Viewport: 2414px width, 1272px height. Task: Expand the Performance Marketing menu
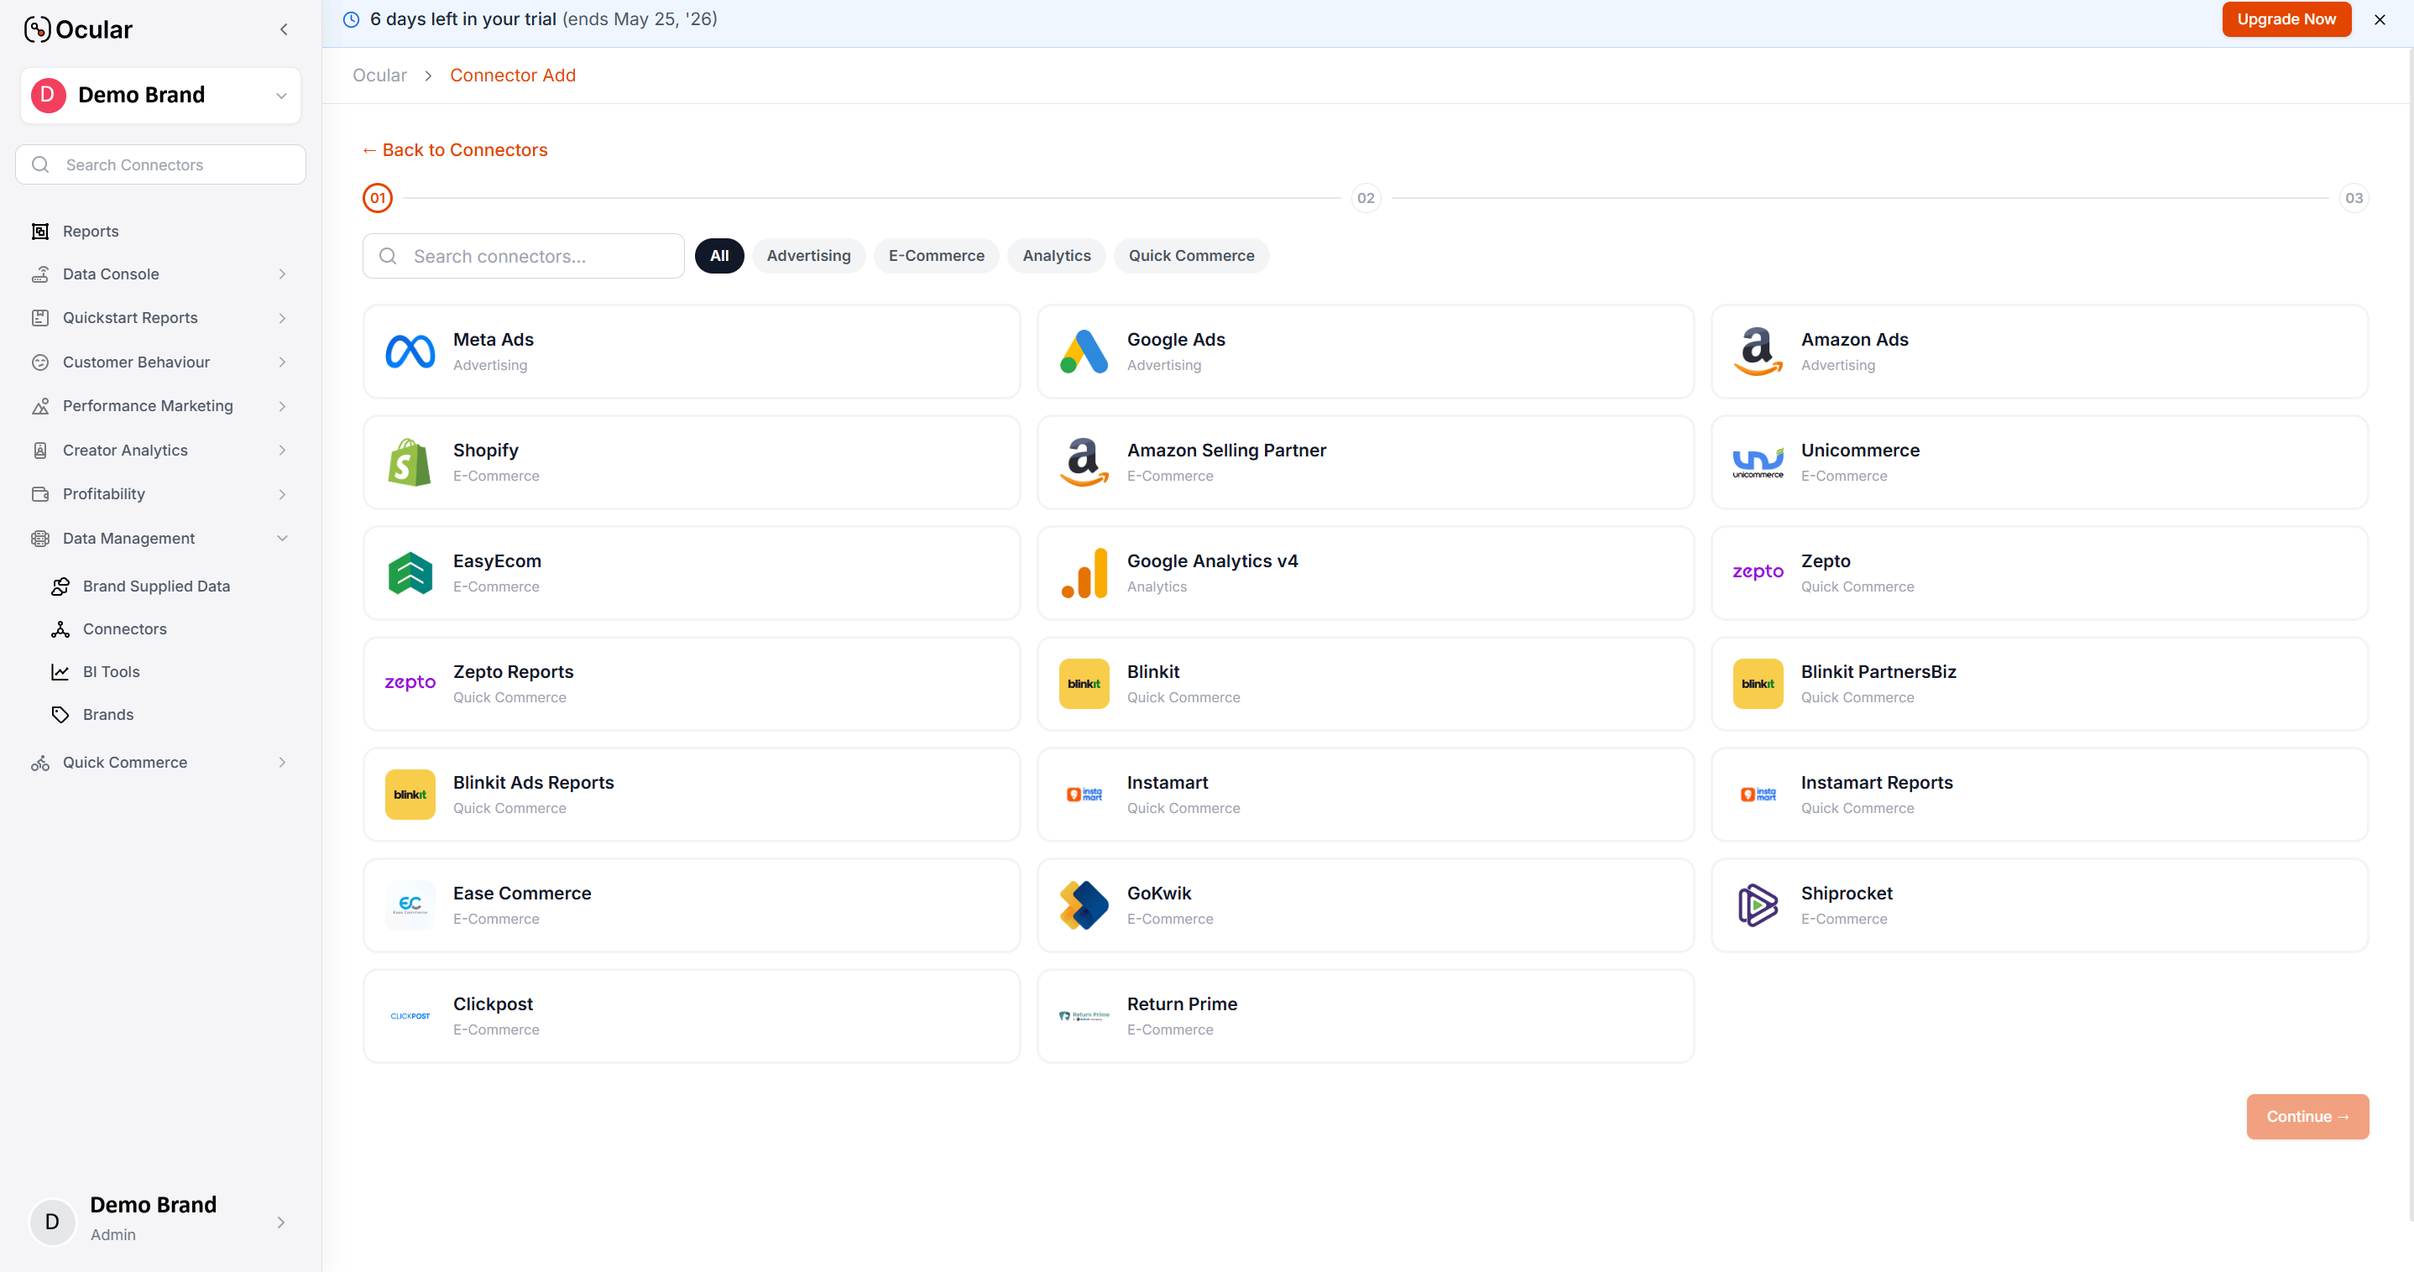pos(160,406)
